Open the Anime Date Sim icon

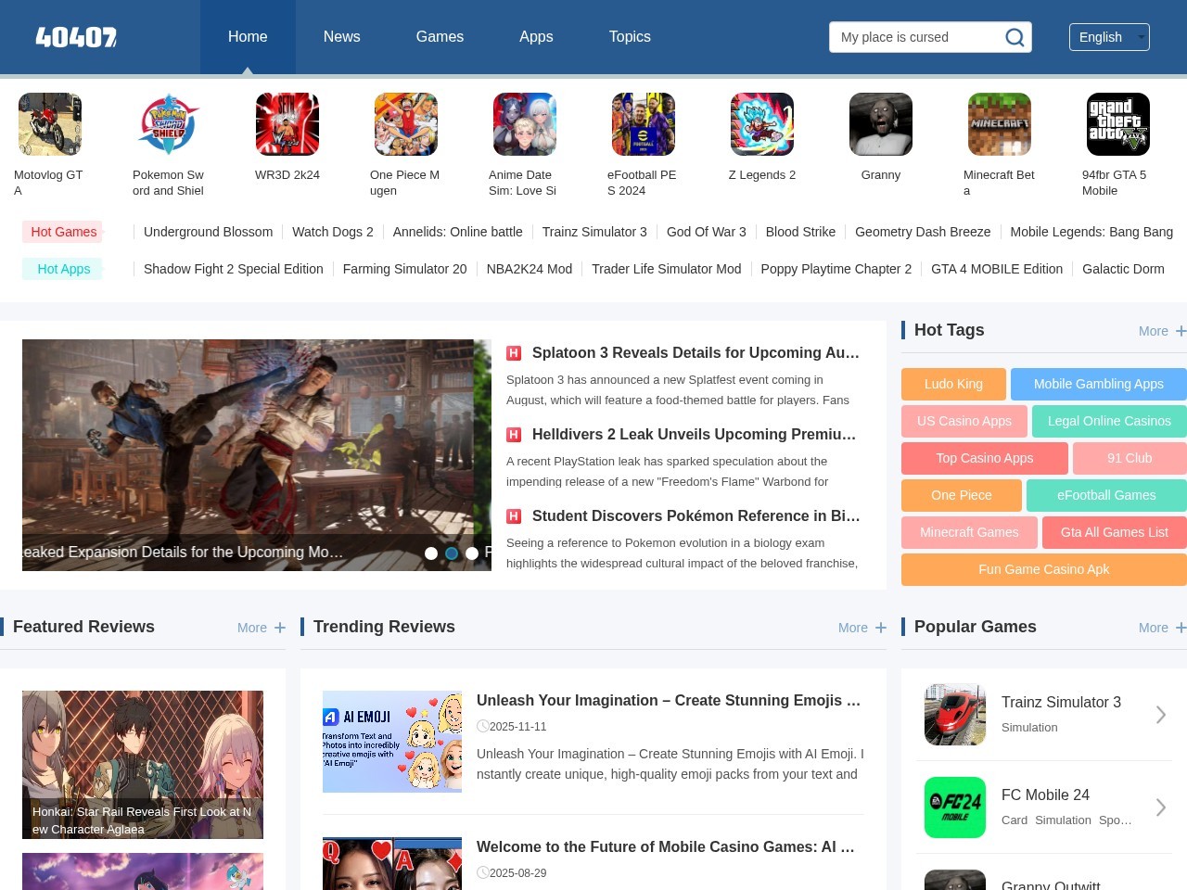(525, 124)
